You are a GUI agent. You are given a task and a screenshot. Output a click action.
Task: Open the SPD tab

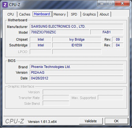(x=74, y=14)
